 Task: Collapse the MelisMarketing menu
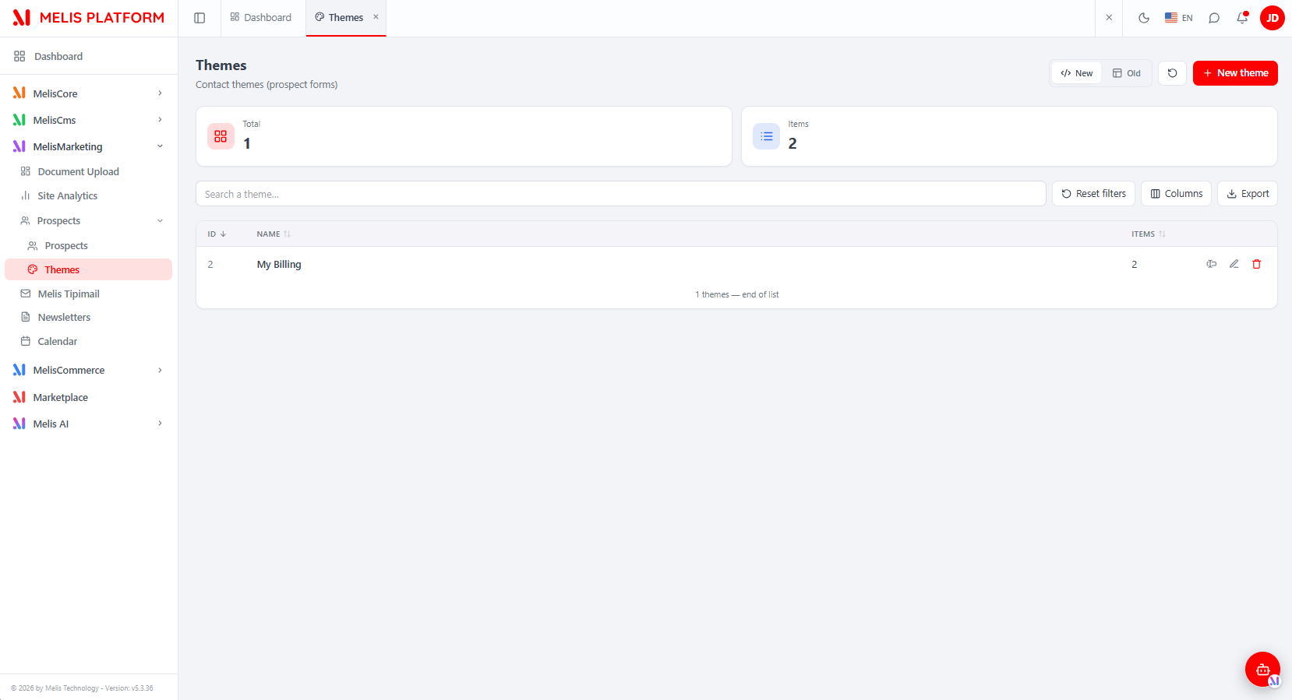pyautogui.click(x=88, y=146)
